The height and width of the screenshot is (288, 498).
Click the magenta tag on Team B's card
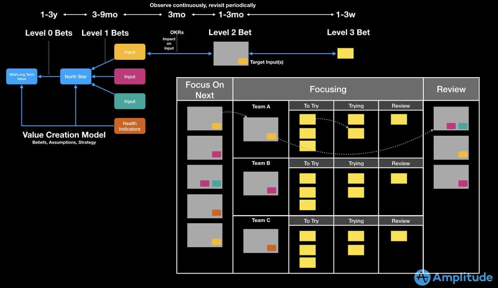click(x=271, y=190)
